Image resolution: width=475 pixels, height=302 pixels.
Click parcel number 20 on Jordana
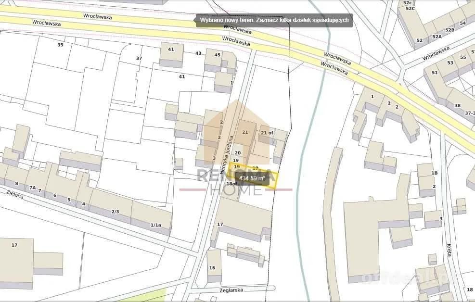[x=238, y=153]
